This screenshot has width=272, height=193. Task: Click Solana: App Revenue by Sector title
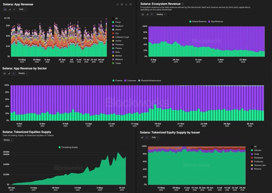coord(24,69)
